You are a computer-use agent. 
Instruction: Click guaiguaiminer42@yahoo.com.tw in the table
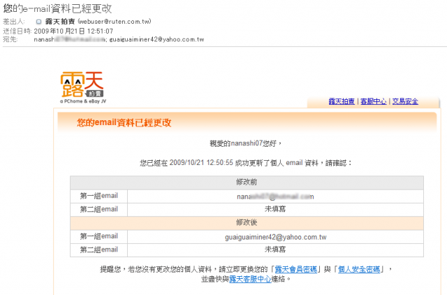pyautogui.click(x=275, y=237)
